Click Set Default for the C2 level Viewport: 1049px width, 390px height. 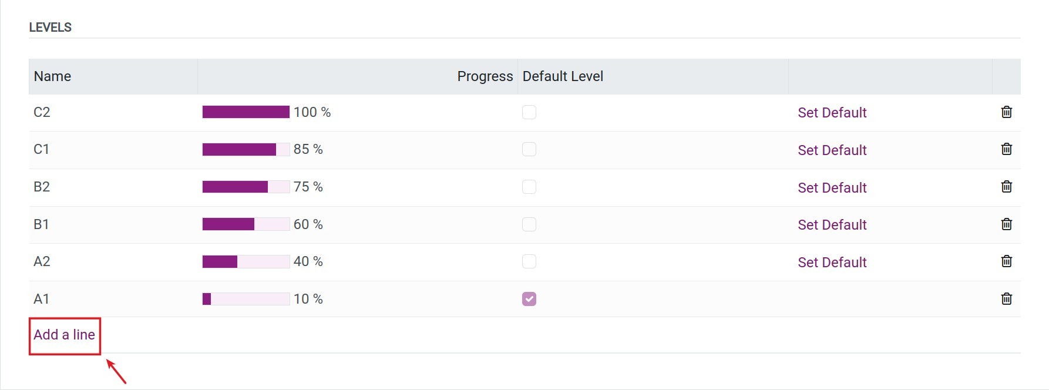tap(832, 112)
